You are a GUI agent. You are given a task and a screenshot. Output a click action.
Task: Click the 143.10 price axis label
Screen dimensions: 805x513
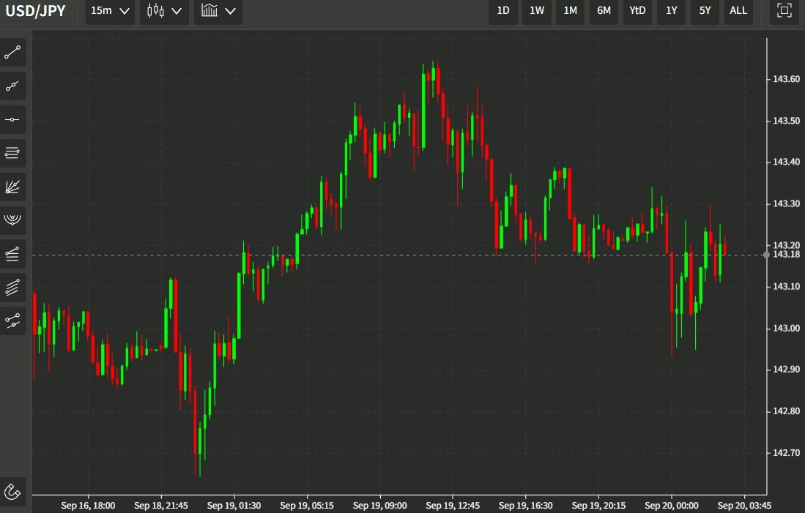pos(787,287)
